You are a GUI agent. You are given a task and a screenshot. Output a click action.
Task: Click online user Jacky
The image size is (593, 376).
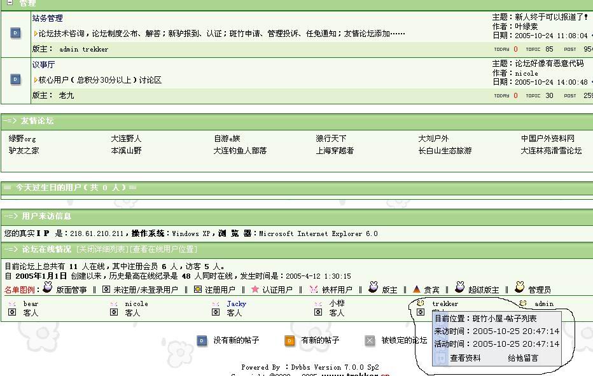point(236,304)
